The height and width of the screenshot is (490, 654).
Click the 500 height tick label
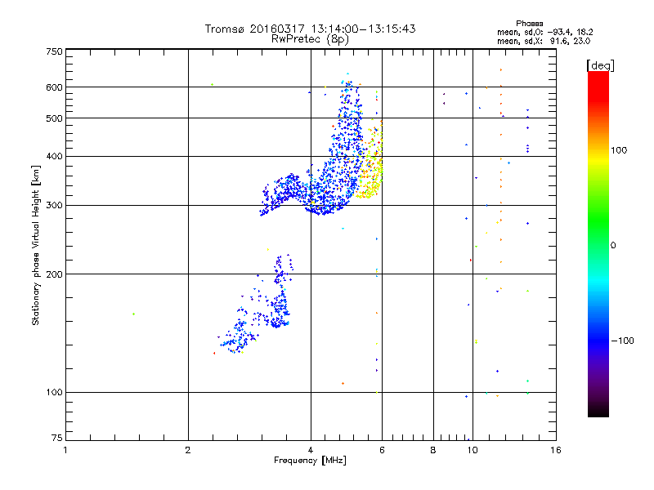pos(54,118)
